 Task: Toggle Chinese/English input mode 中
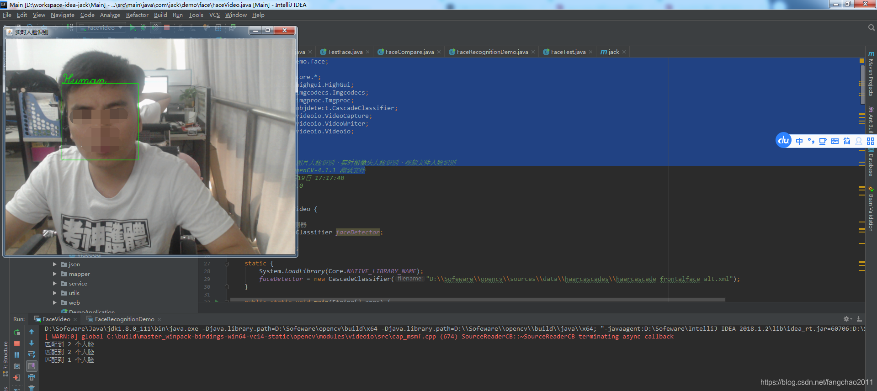799,141
